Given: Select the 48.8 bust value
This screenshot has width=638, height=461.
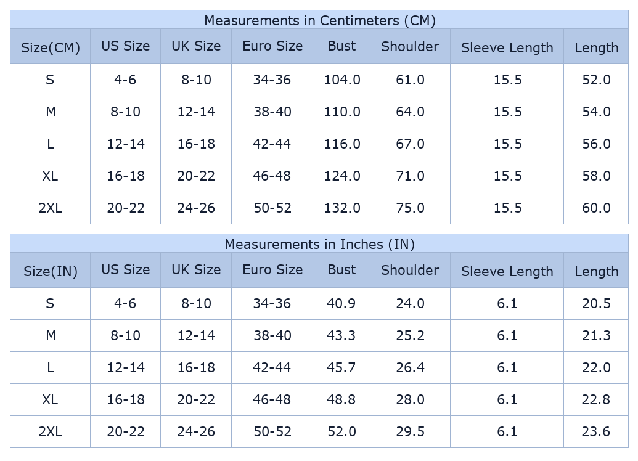Looking at the screenshot, I should pos(342,399).
